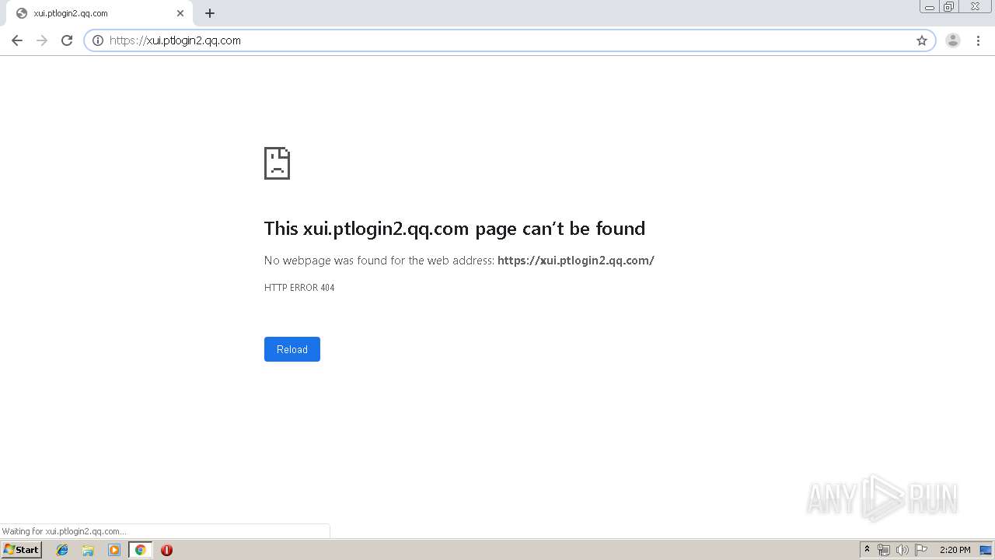995x560 pixels.
Task: Bookmark this page with the star icon
Action: [x=922, y=40]
